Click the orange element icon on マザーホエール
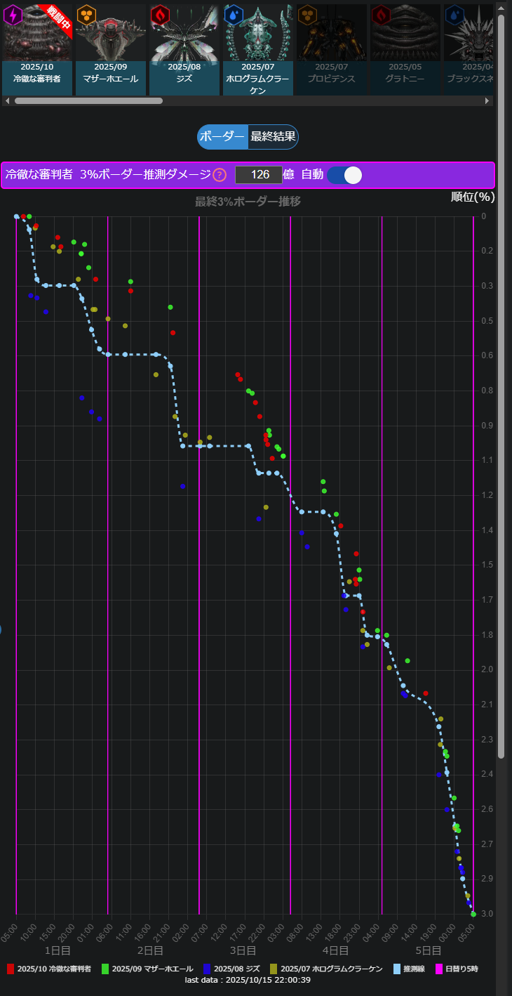The height and width of the screenshot is (996, 512). click(x=86, y=15)
